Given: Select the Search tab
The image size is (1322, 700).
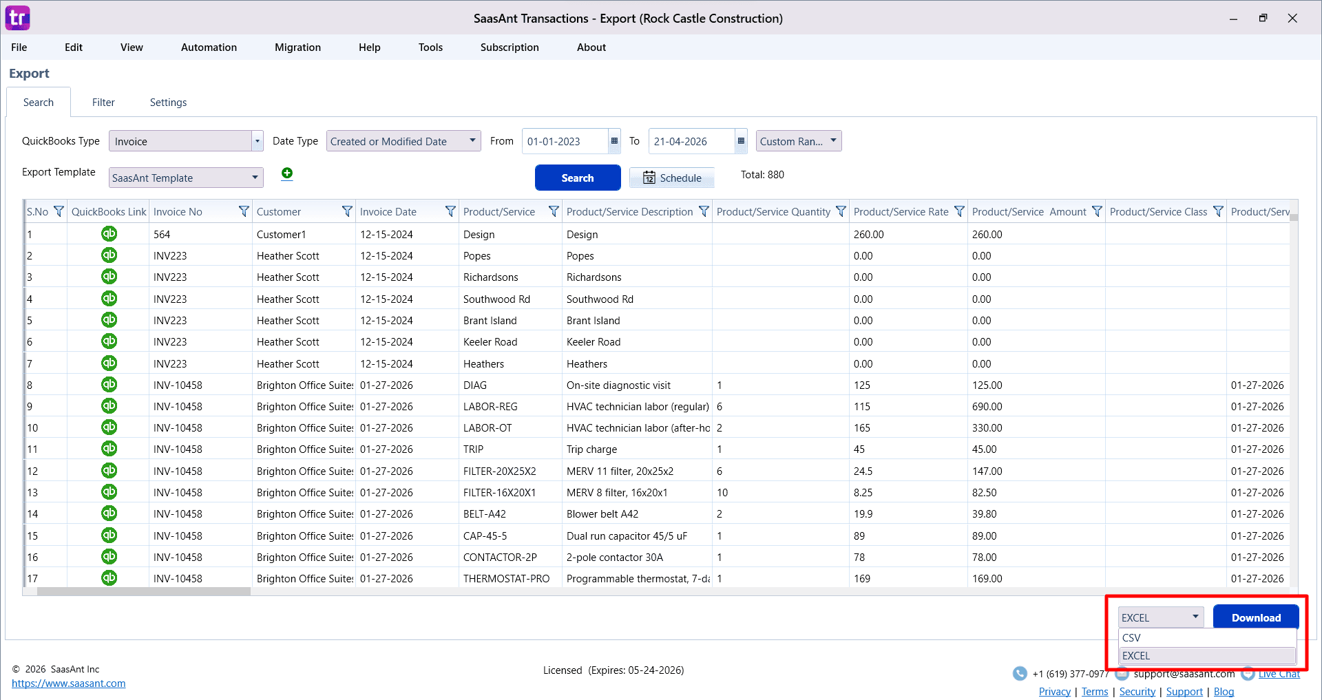Looking at the screenshot, I should [x=39, y=103].
